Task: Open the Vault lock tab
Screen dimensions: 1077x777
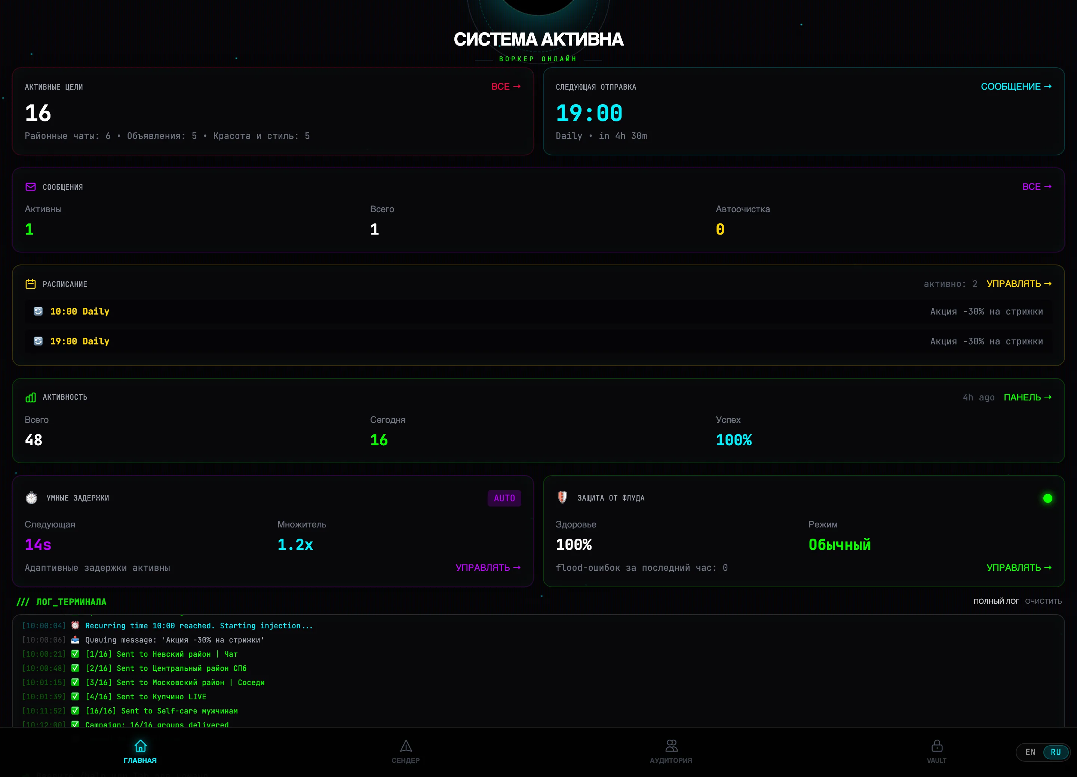Action: [936, 746]
